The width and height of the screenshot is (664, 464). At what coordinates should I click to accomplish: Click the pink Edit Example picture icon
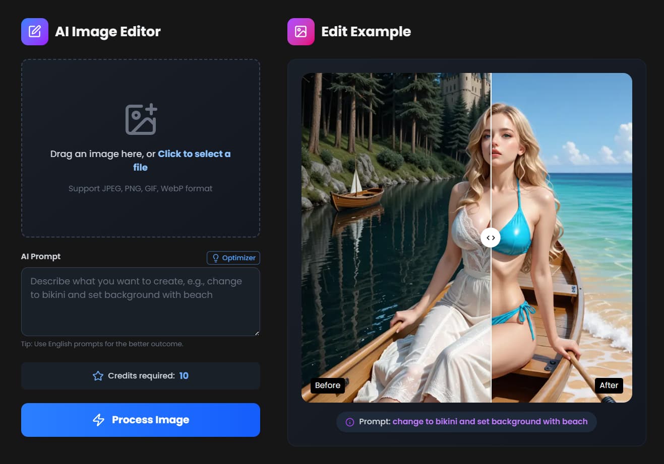tap(301, 32)
